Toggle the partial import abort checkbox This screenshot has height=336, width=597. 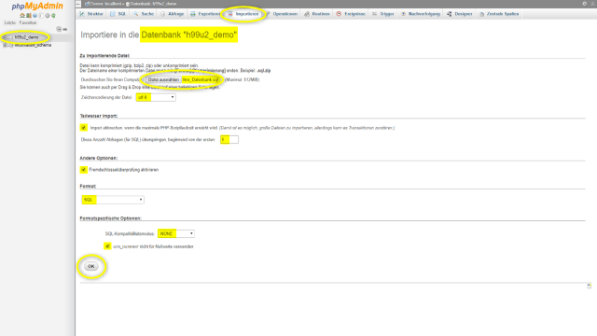[x=83, y=128]
